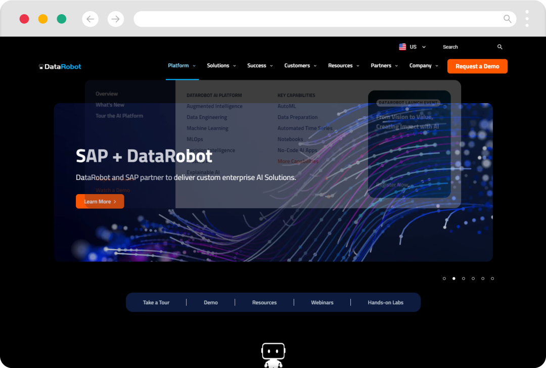Expand the Success menu chevron
Image resolution: width=546 pixels, height=368 pixels.
click(271, 66)
